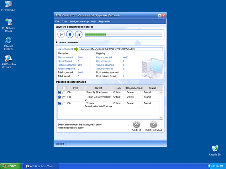Image resolution: width=226 pixels, height=169 pixels.
Task: Open the Tools menu
Action: 64,21
